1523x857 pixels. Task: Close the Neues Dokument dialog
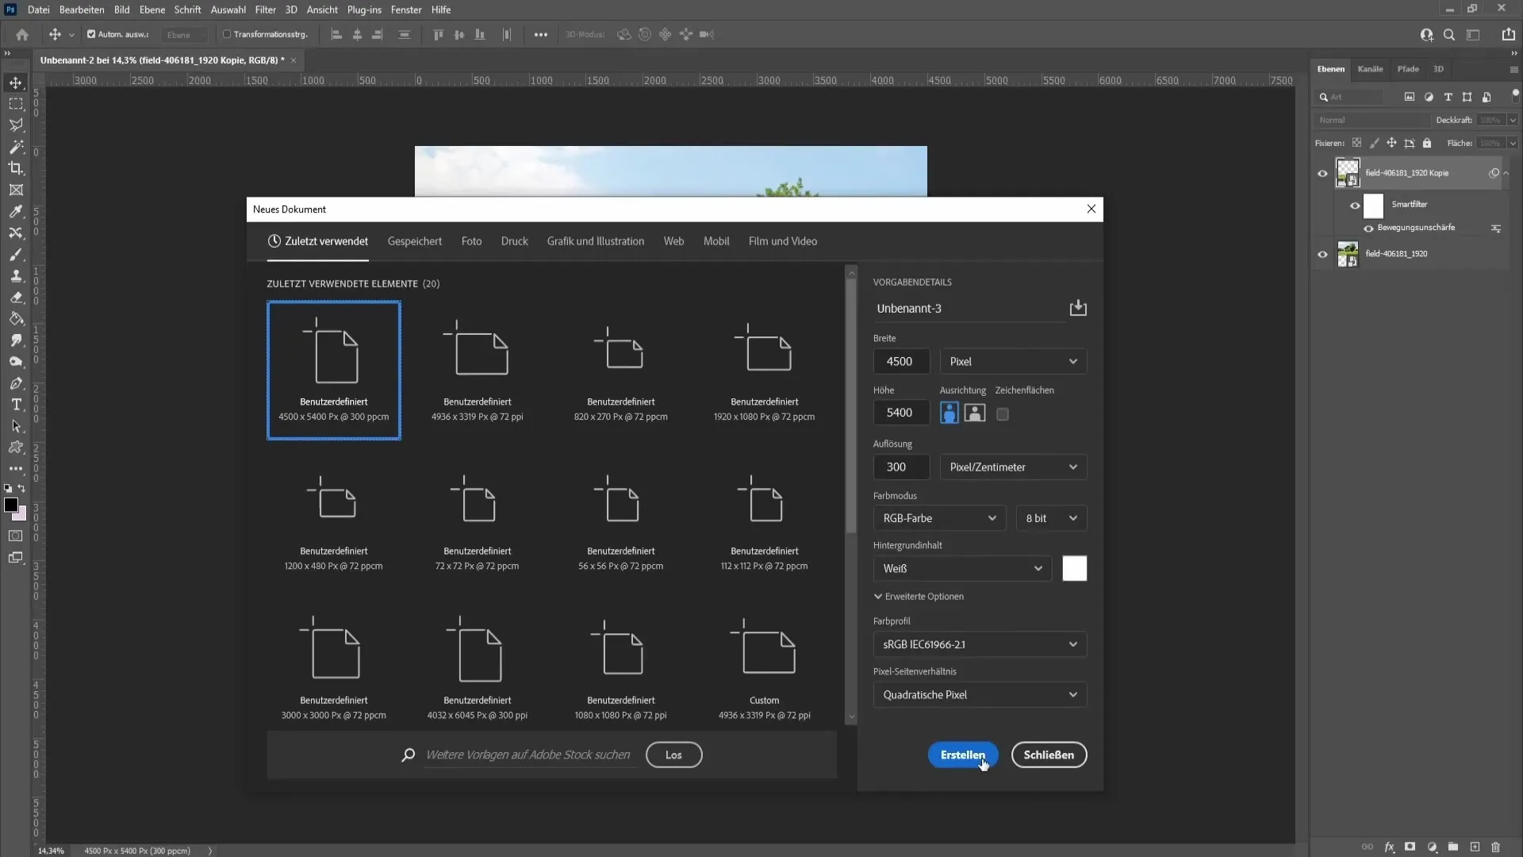point(1091,209)
